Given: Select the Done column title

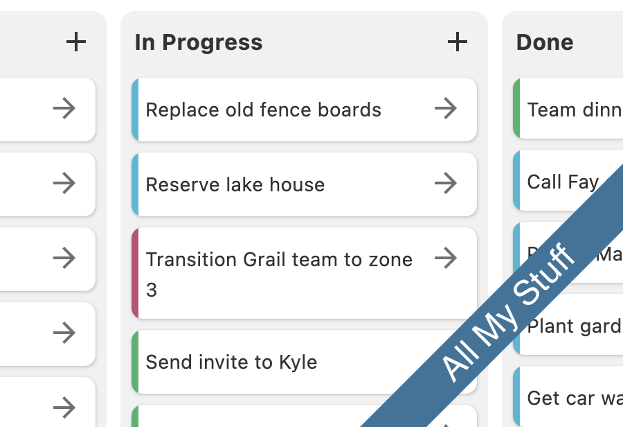Looking at the screenshot, I should [544, 42].
